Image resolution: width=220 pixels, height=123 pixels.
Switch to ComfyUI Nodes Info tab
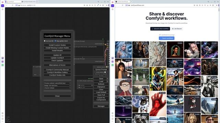[29, 2]
